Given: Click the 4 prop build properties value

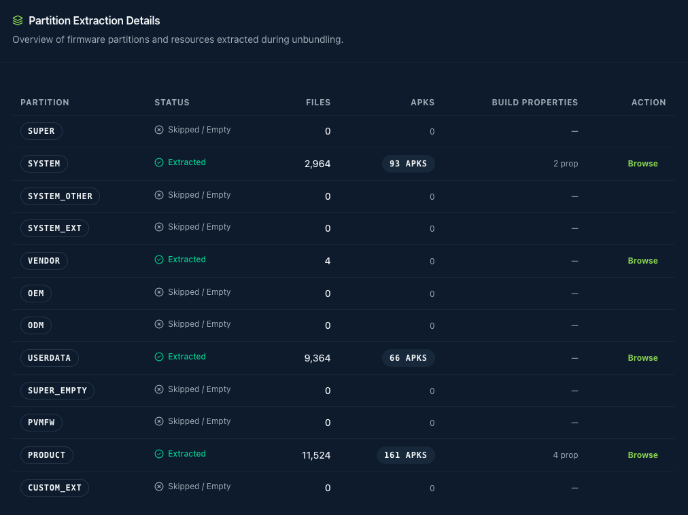Looking at the screenshot, I should (566, 455).
